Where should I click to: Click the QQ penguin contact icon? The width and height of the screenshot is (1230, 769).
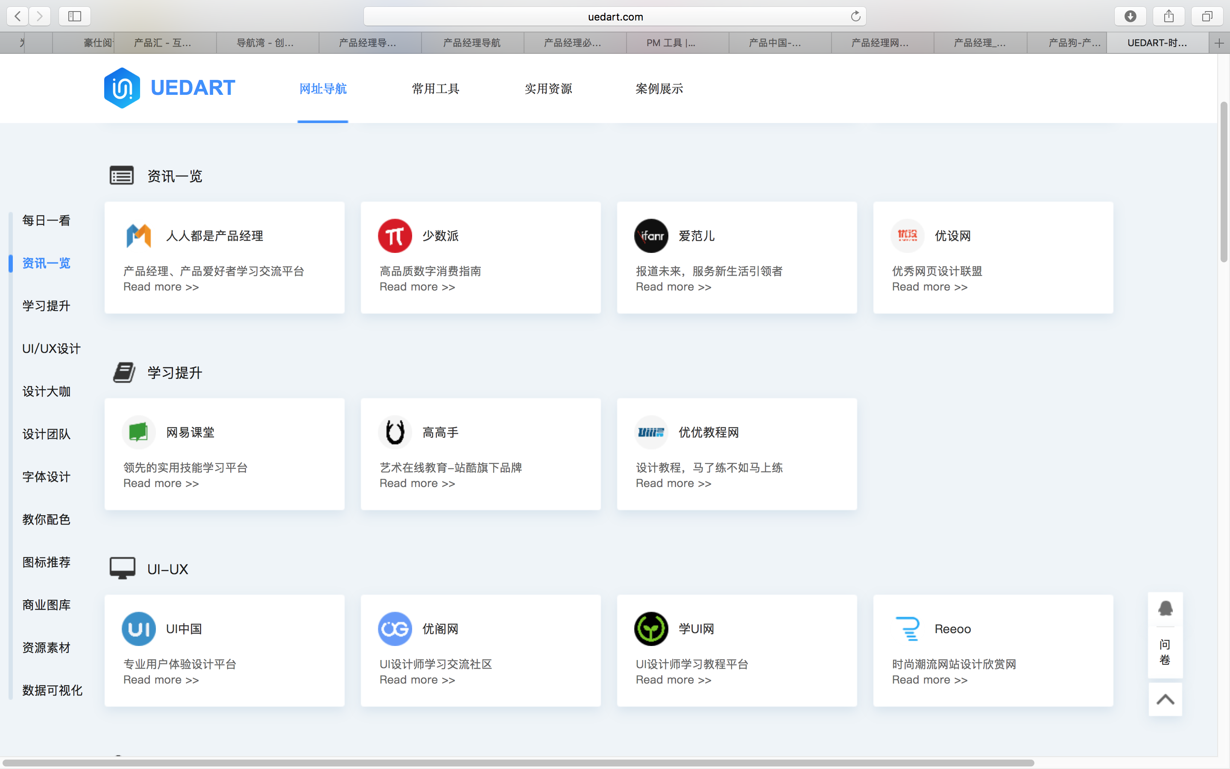1166,609
